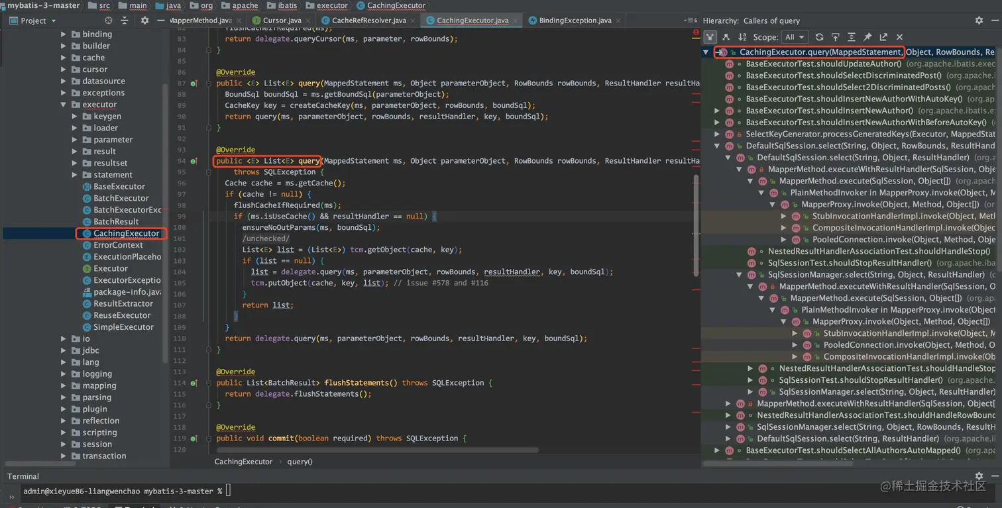Screen dimensions: 1002x508
Task: Switch to the Cursor.java editor tab
Action: 282,21
